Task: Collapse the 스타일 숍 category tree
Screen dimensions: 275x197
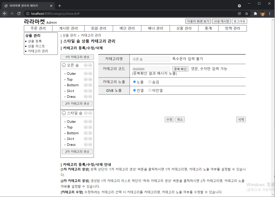Action: click(64, 113)
